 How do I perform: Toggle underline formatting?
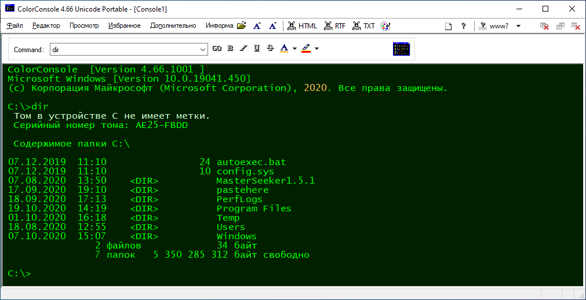257,49
